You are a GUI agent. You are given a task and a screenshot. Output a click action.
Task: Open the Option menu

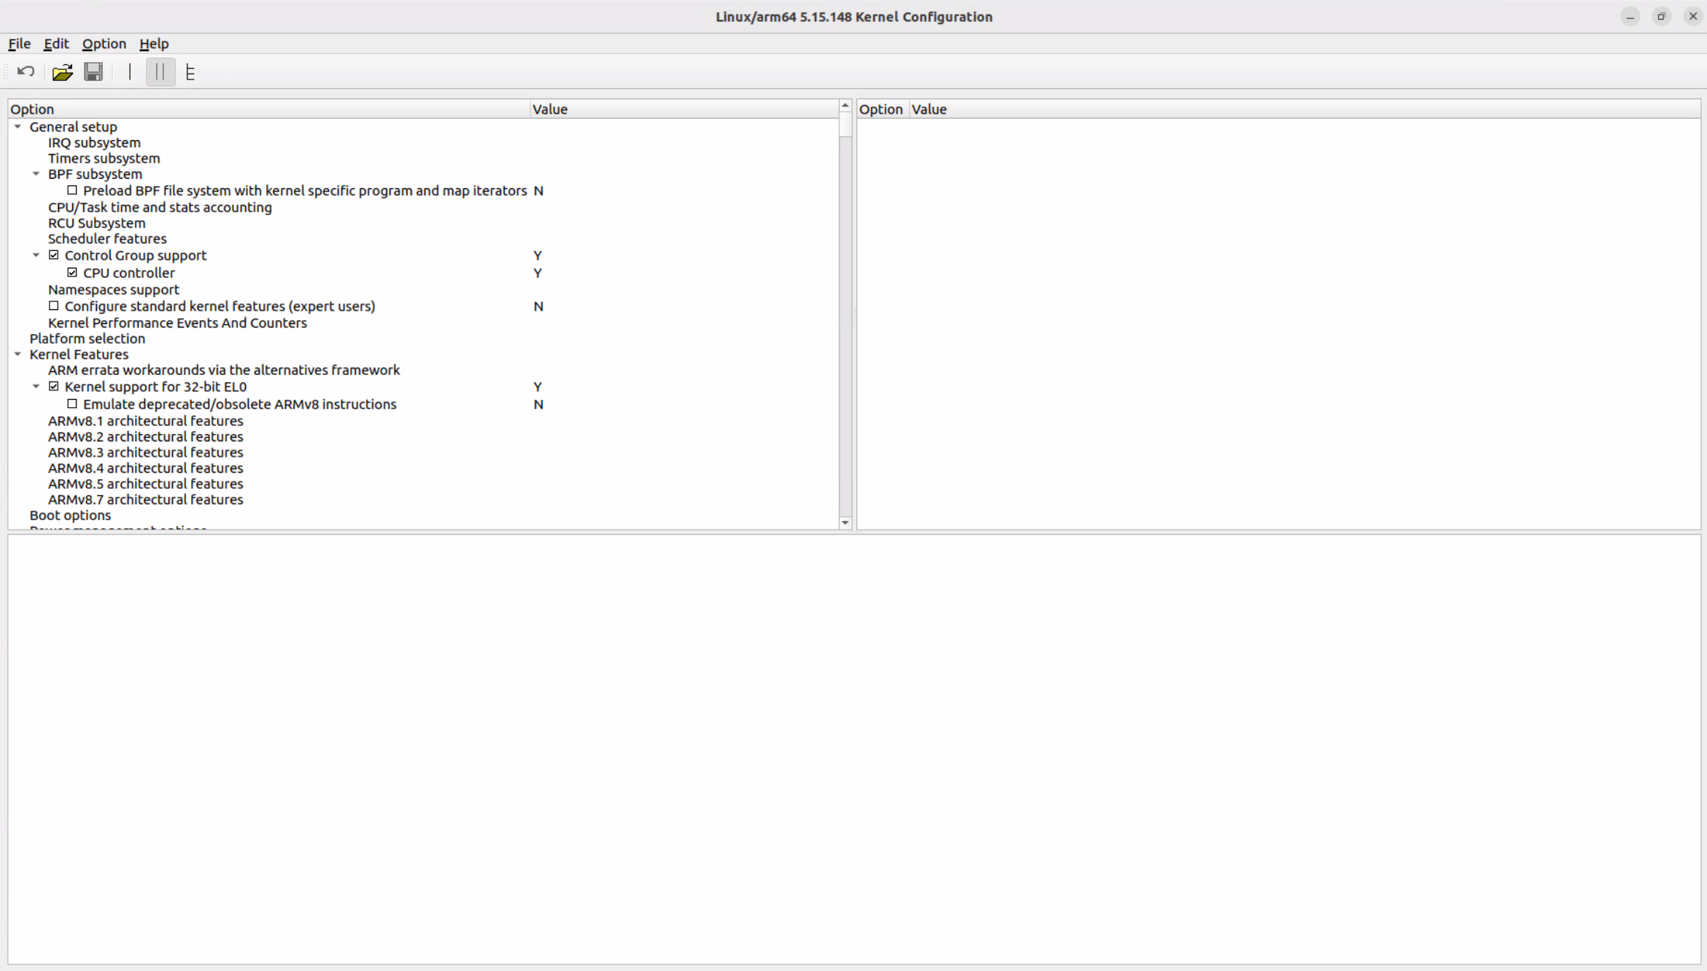pyautogui.click(x=104, y=44)
